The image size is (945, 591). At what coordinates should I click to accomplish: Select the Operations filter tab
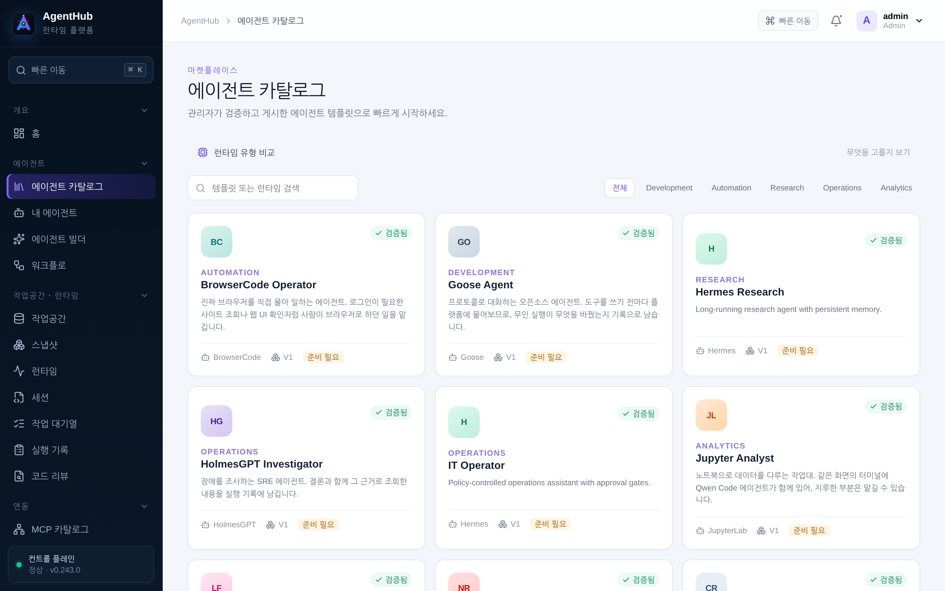pos(842,188)
